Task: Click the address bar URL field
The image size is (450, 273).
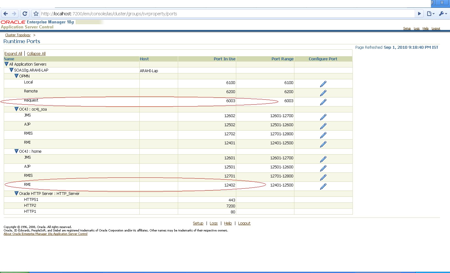Action: [x=228, y=14]
